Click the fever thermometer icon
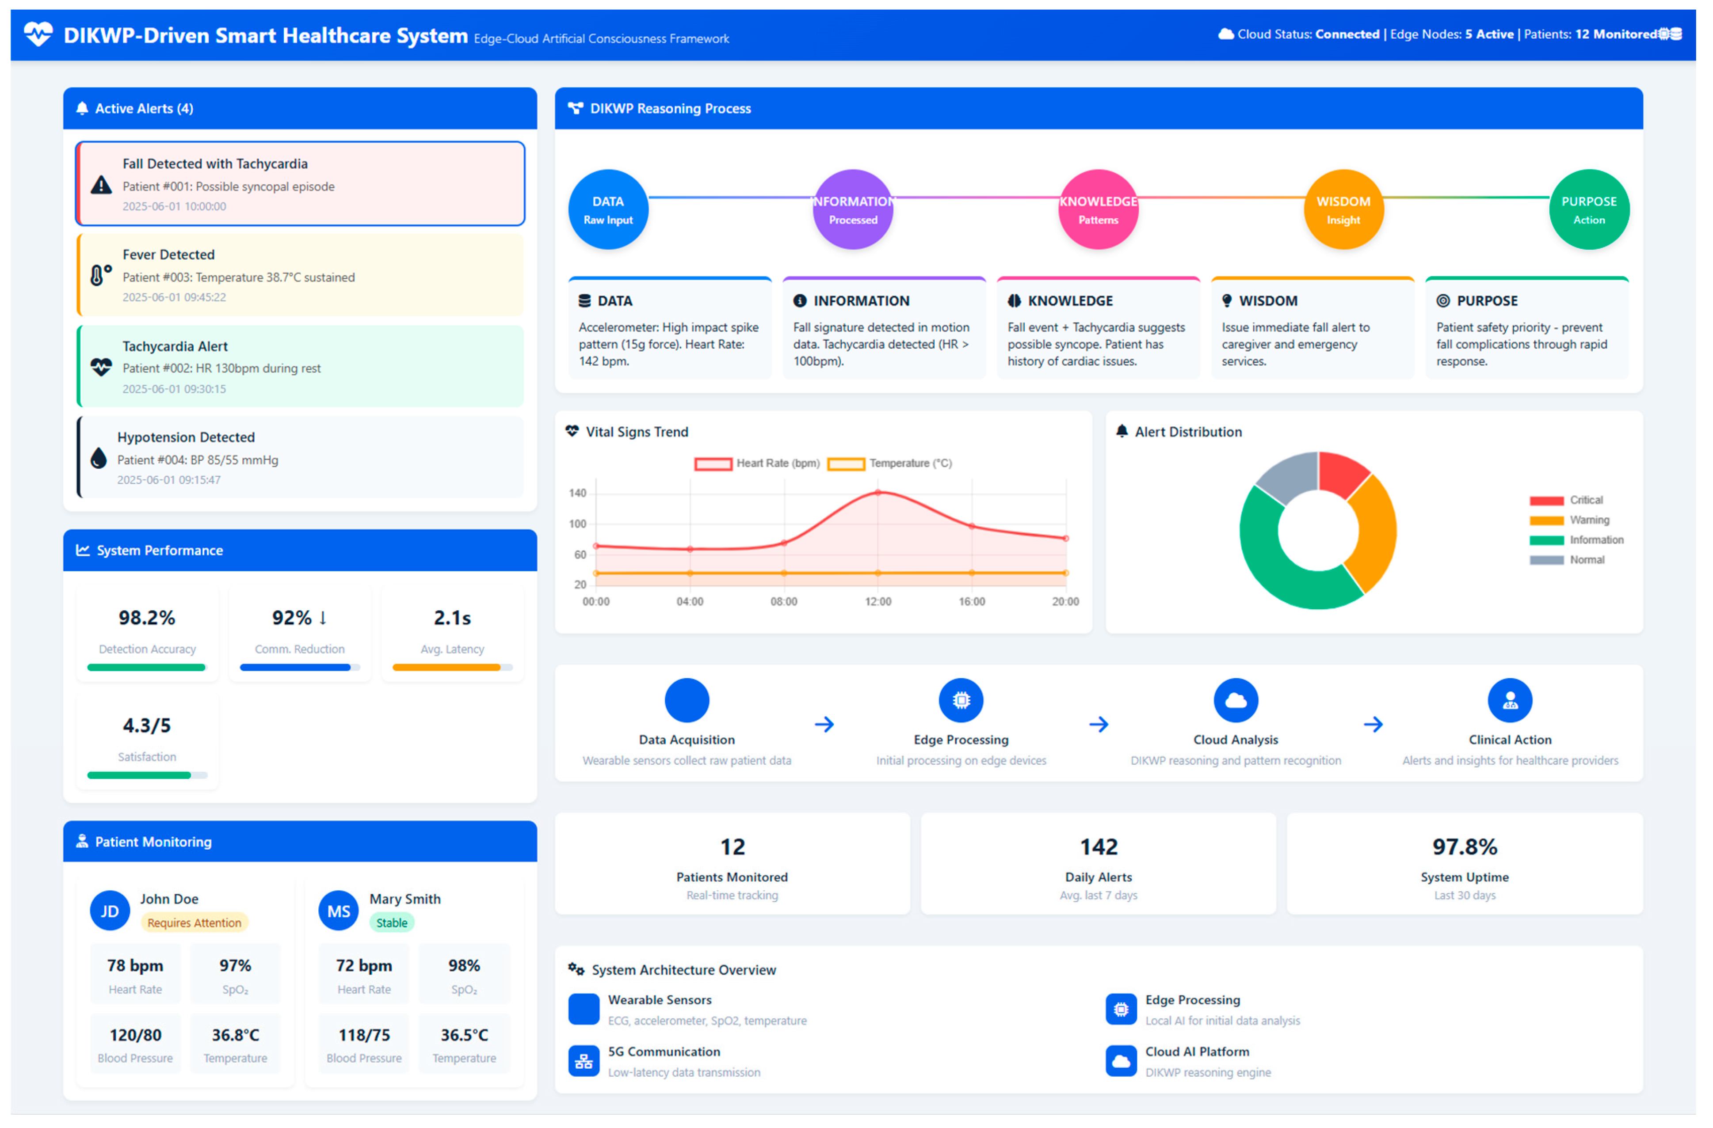The image size is (1713, 1128). coord(100,275)
